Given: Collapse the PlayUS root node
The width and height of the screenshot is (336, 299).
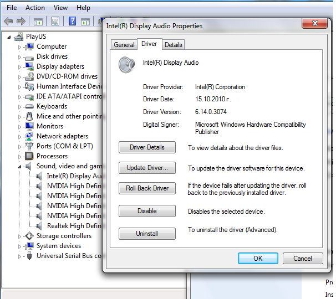Looking at the screenshot, I should coord(9,37).
